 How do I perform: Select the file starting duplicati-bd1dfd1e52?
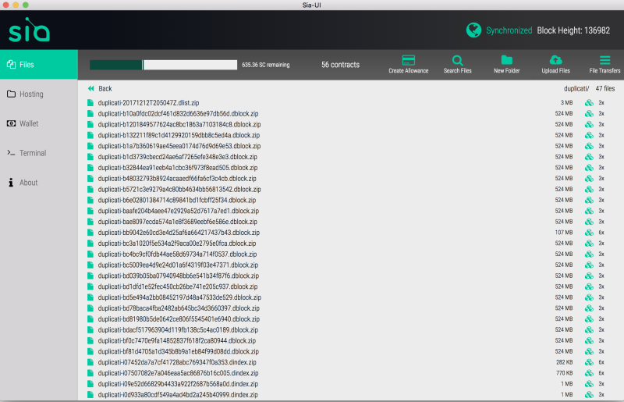coord(178,286)
